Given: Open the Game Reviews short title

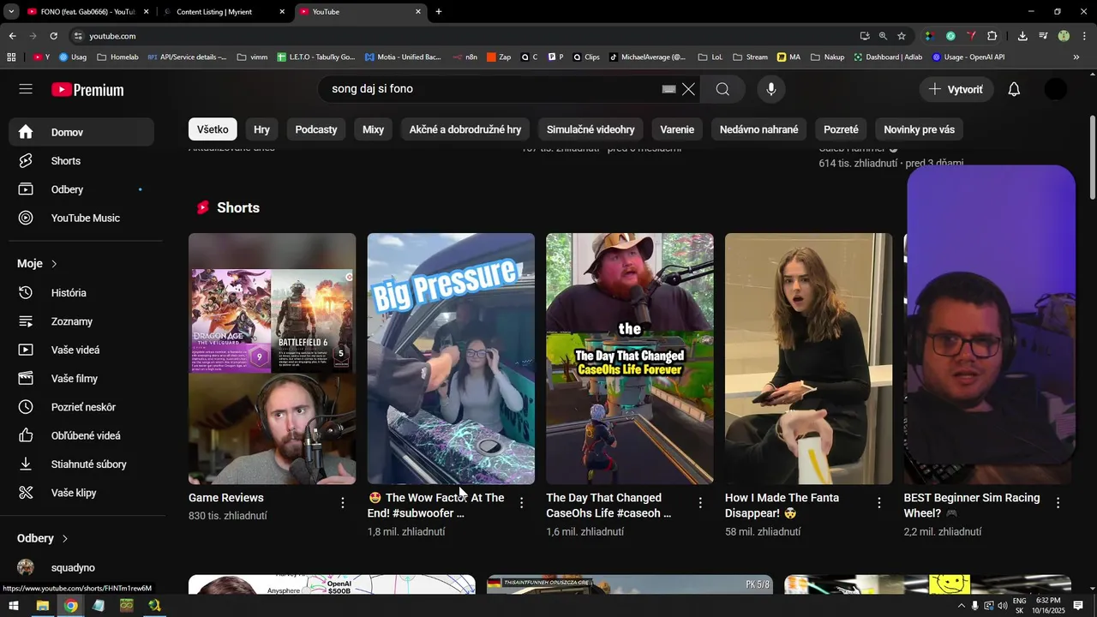Looking at the screenshot, I should click(226, 498).
